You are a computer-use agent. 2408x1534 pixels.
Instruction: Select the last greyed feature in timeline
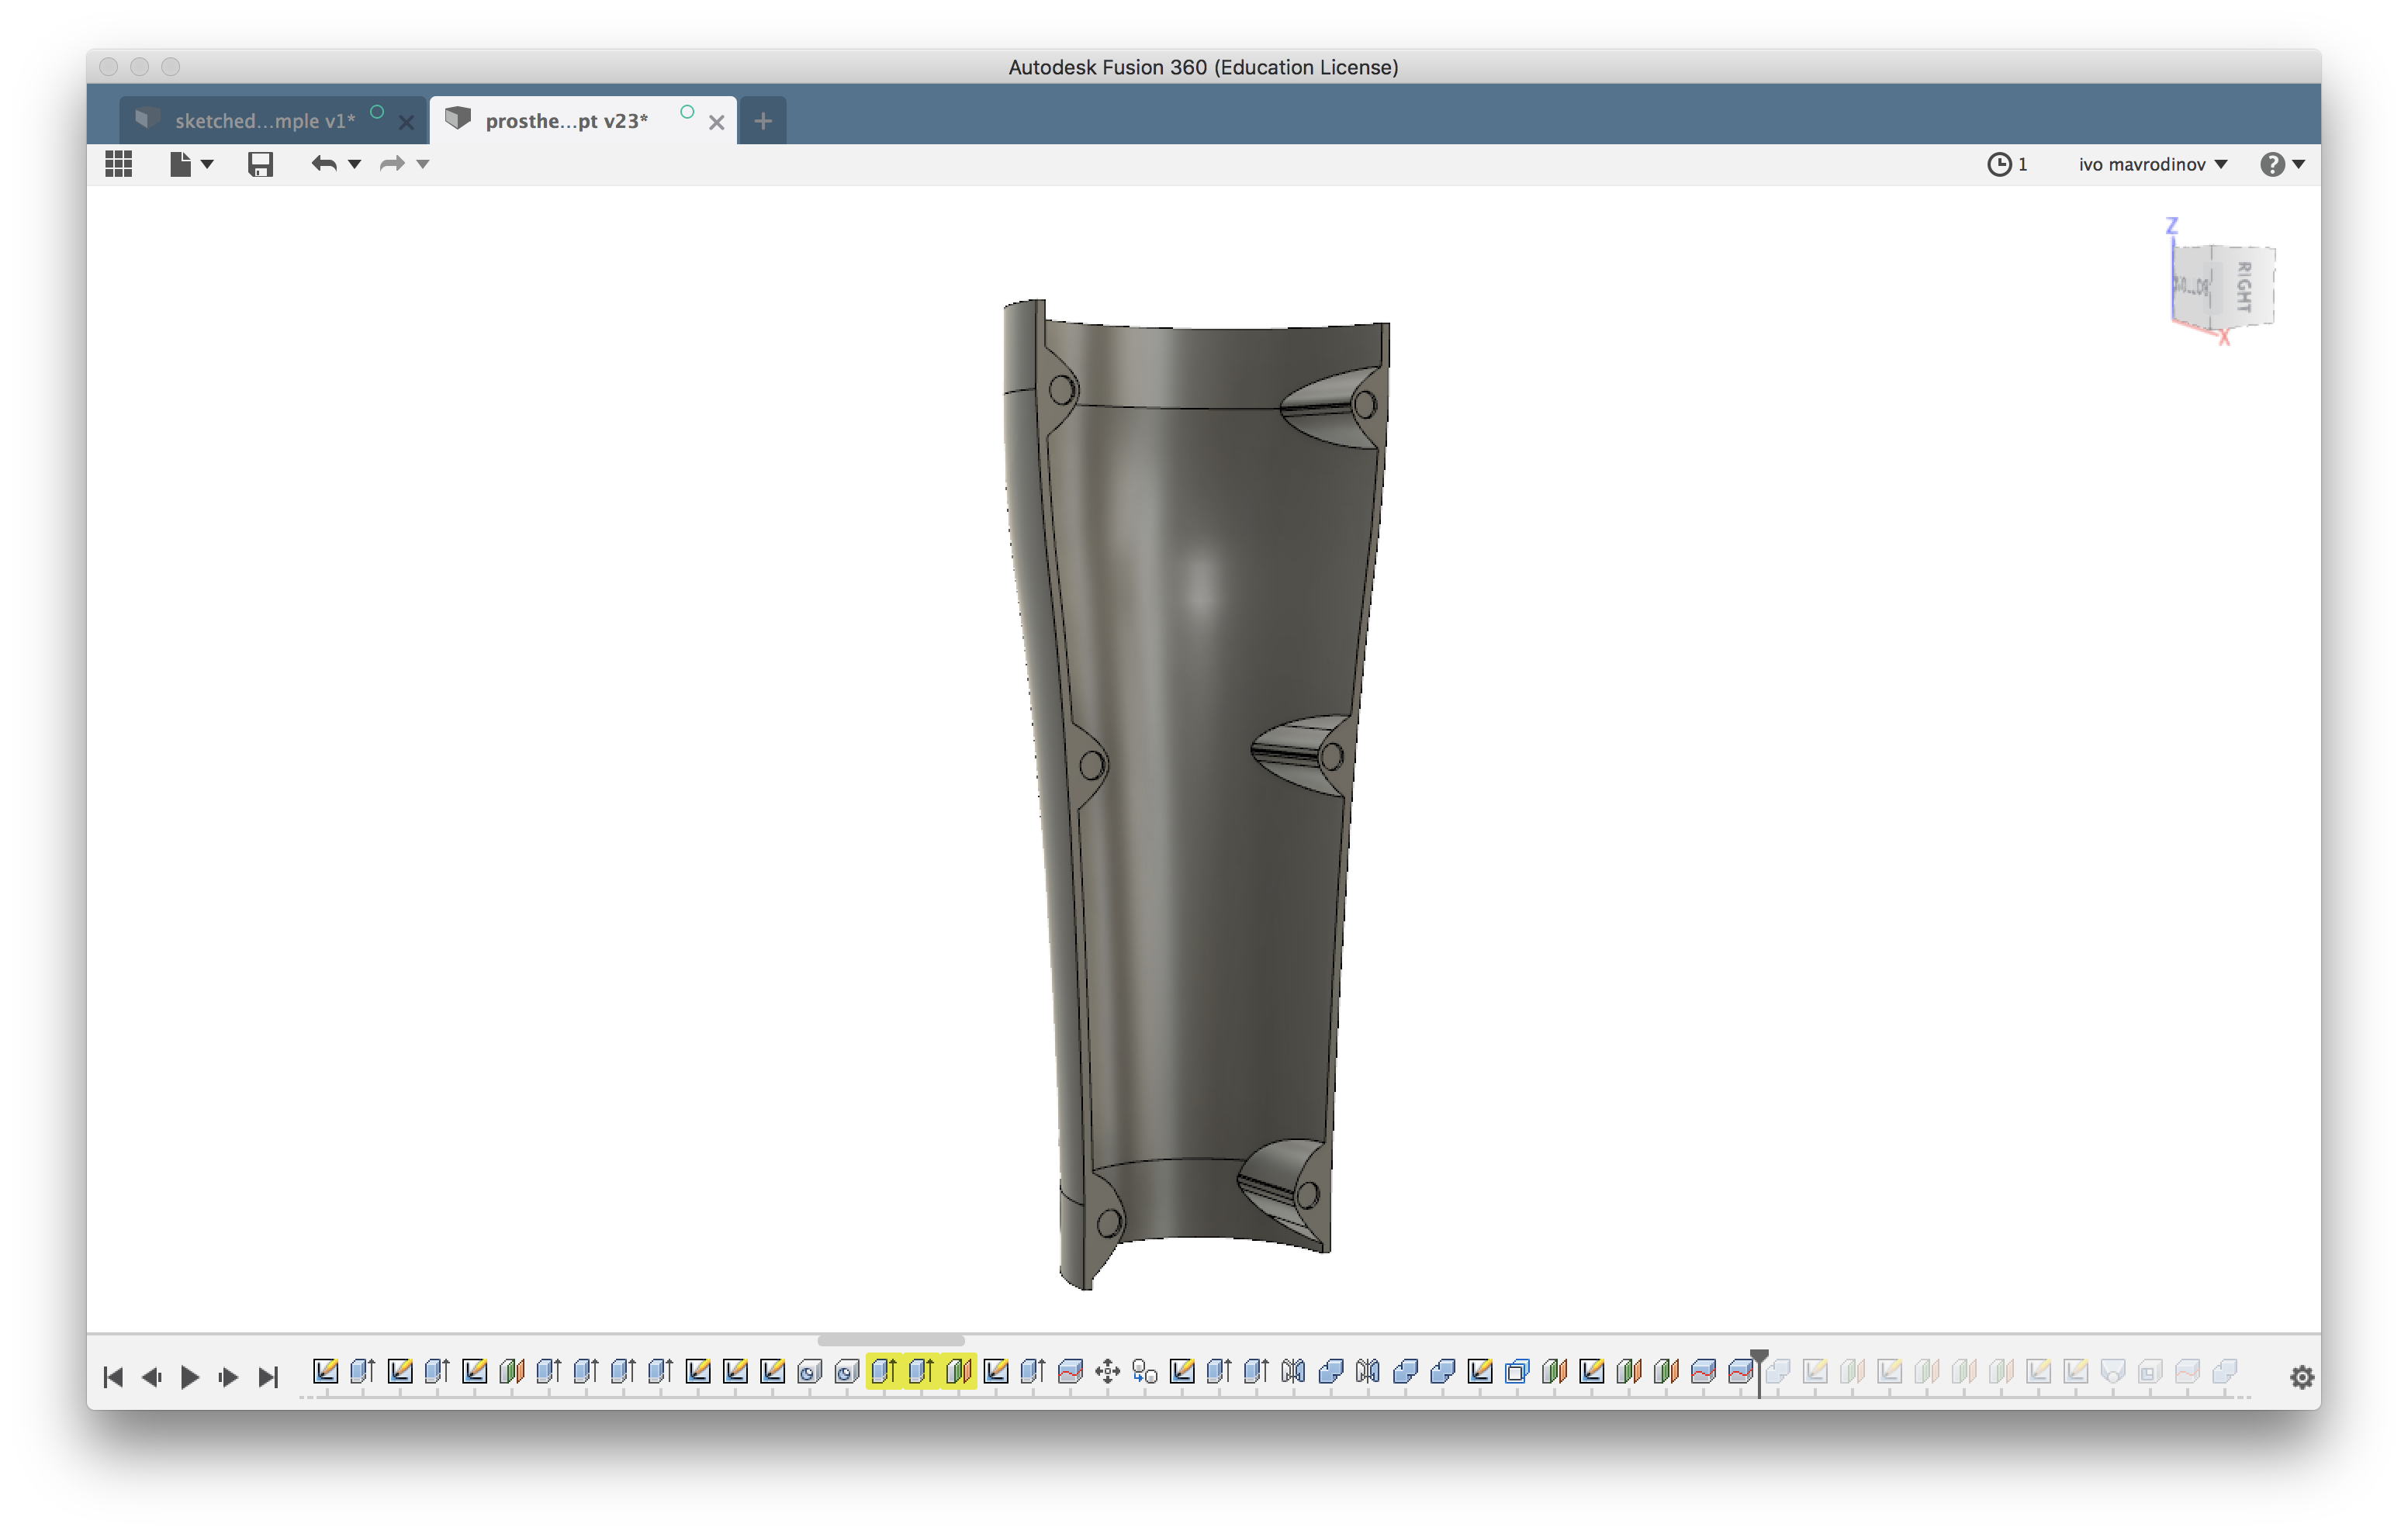(x=2225, y=1371)
